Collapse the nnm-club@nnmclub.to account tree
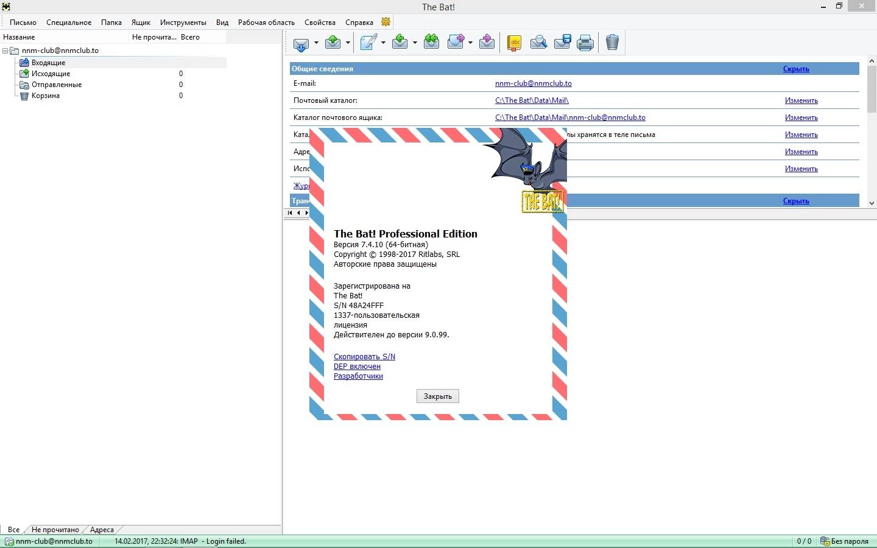Viewport: 877px width, 548px height. click(x=5, y=51)
